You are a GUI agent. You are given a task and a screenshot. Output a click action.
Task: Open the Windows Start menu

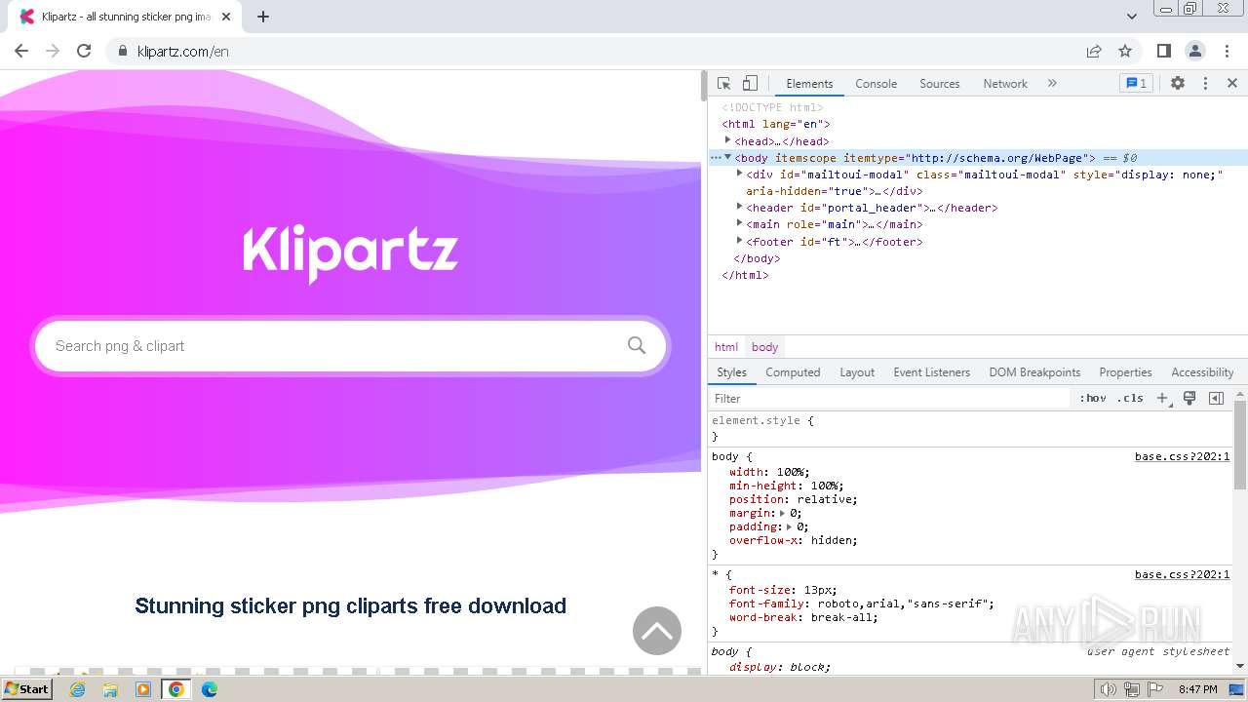[x=26, y=689]
